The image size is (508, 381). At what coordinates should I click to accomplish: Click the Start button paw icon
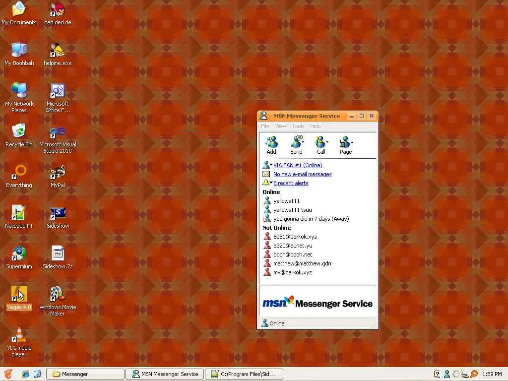point(8,374)
